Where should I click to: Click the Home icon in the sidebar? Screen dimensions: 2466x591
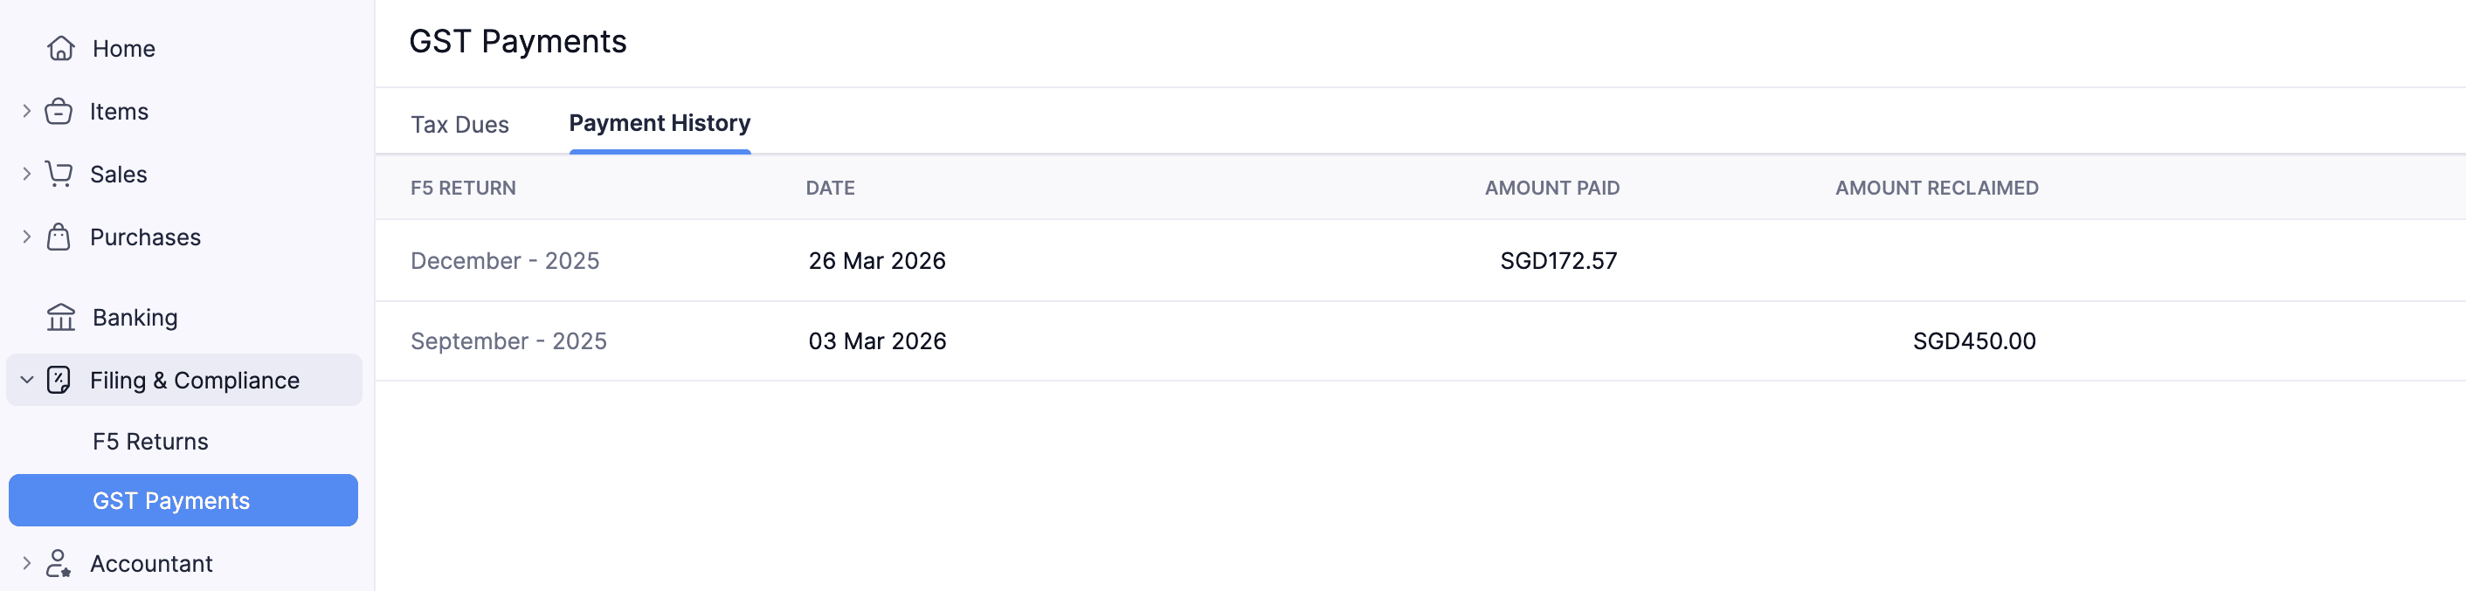click(x=60, y=48)
